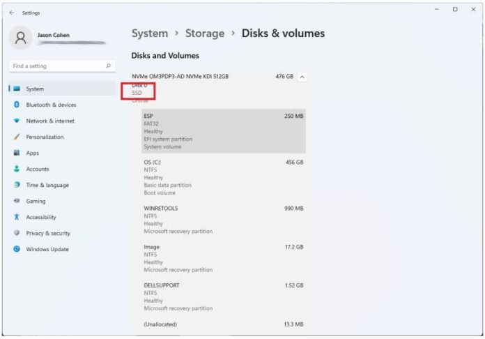Open System settings category
This screenshot has width=485, height=339.
click(x=62, y=89)
